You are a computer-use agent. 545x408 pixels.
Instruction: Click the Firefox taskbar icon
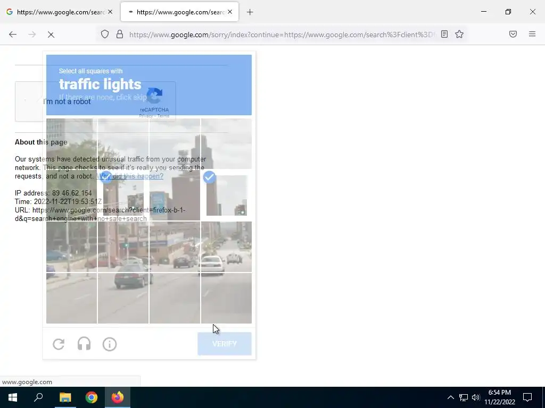pyautogui.click(x=118, y=397)
